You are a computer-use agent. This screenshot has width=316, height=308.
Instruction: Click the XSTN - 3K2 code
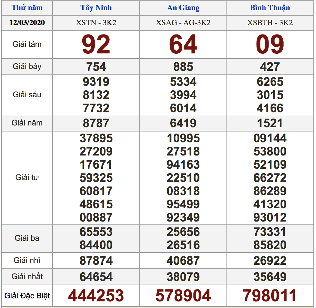point(96,23)
